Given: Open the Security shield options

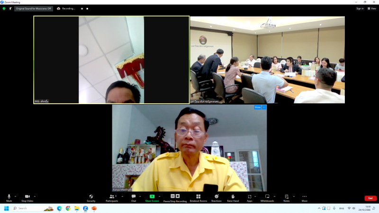Looking at the screenshot, I should click(91, 196).
